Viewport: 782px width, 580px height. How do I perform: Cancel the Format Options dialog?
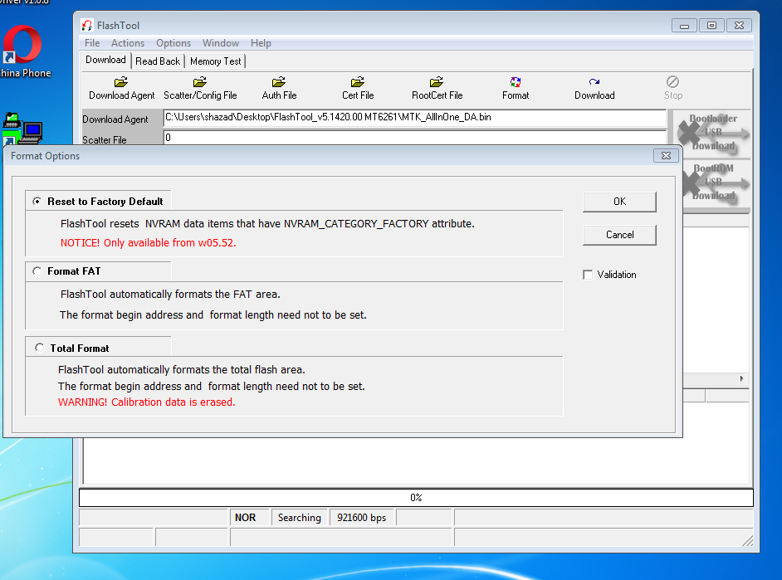pos(619,235)
